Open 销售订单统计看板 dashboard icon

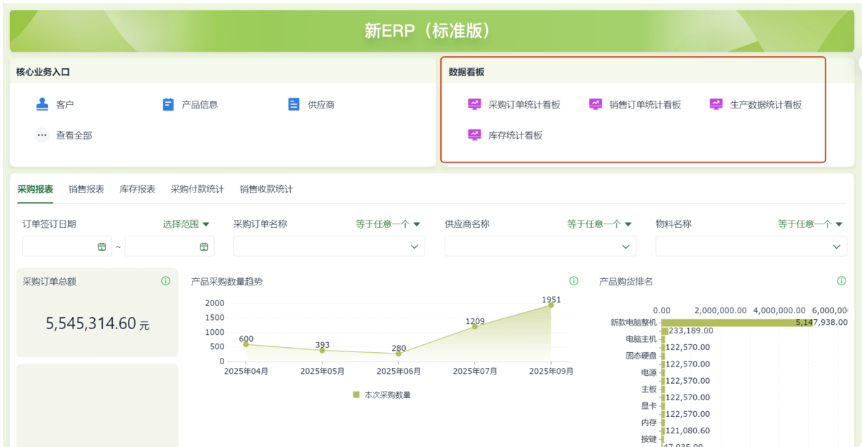click(x=595, y=104)
